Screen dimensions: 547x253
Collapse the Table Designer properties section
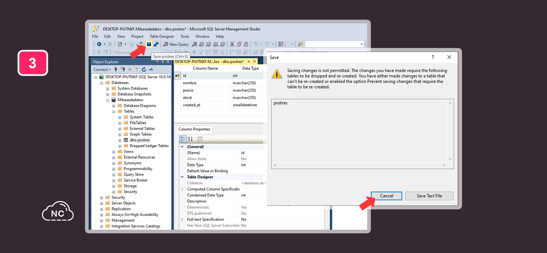pyautogui.click(x=182, y=177)
